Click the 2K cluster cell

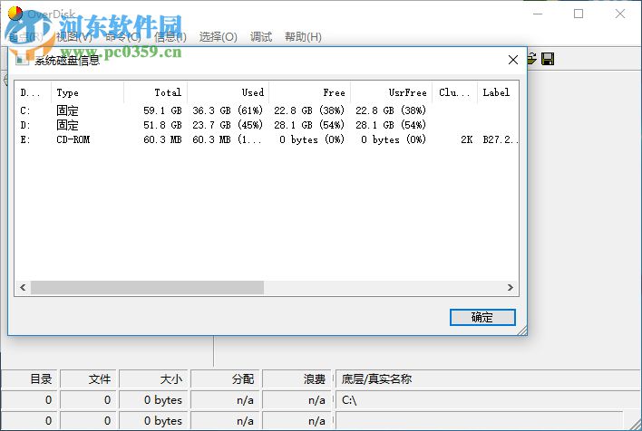tap(466, 139)
